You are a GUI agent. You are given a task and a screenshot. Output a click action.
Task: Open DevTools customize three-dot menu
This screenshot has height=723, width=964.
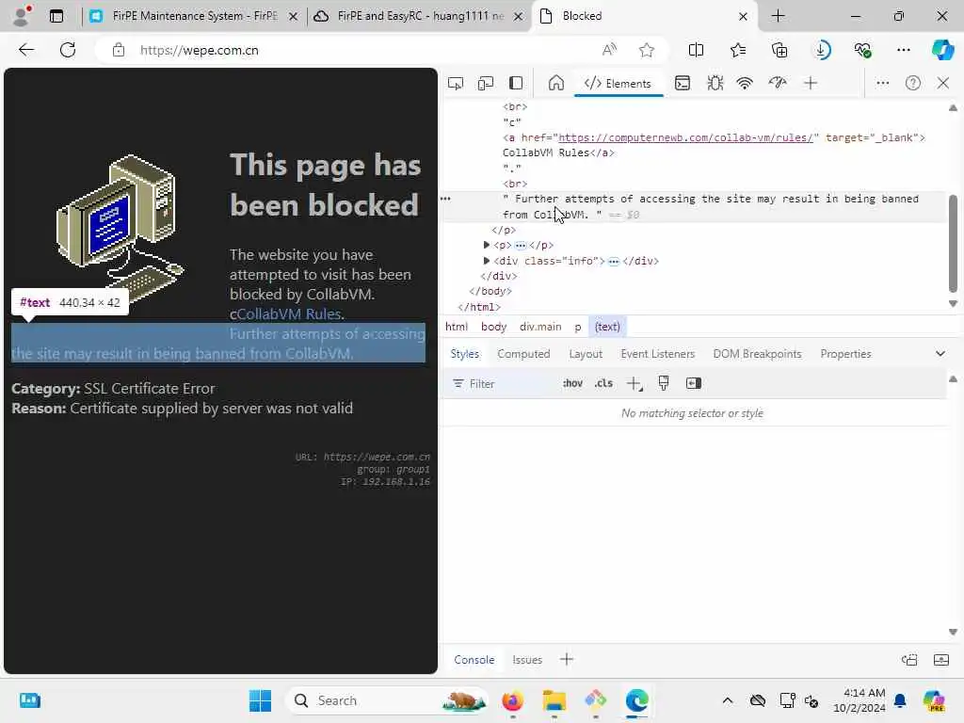(x=883, y=83)
